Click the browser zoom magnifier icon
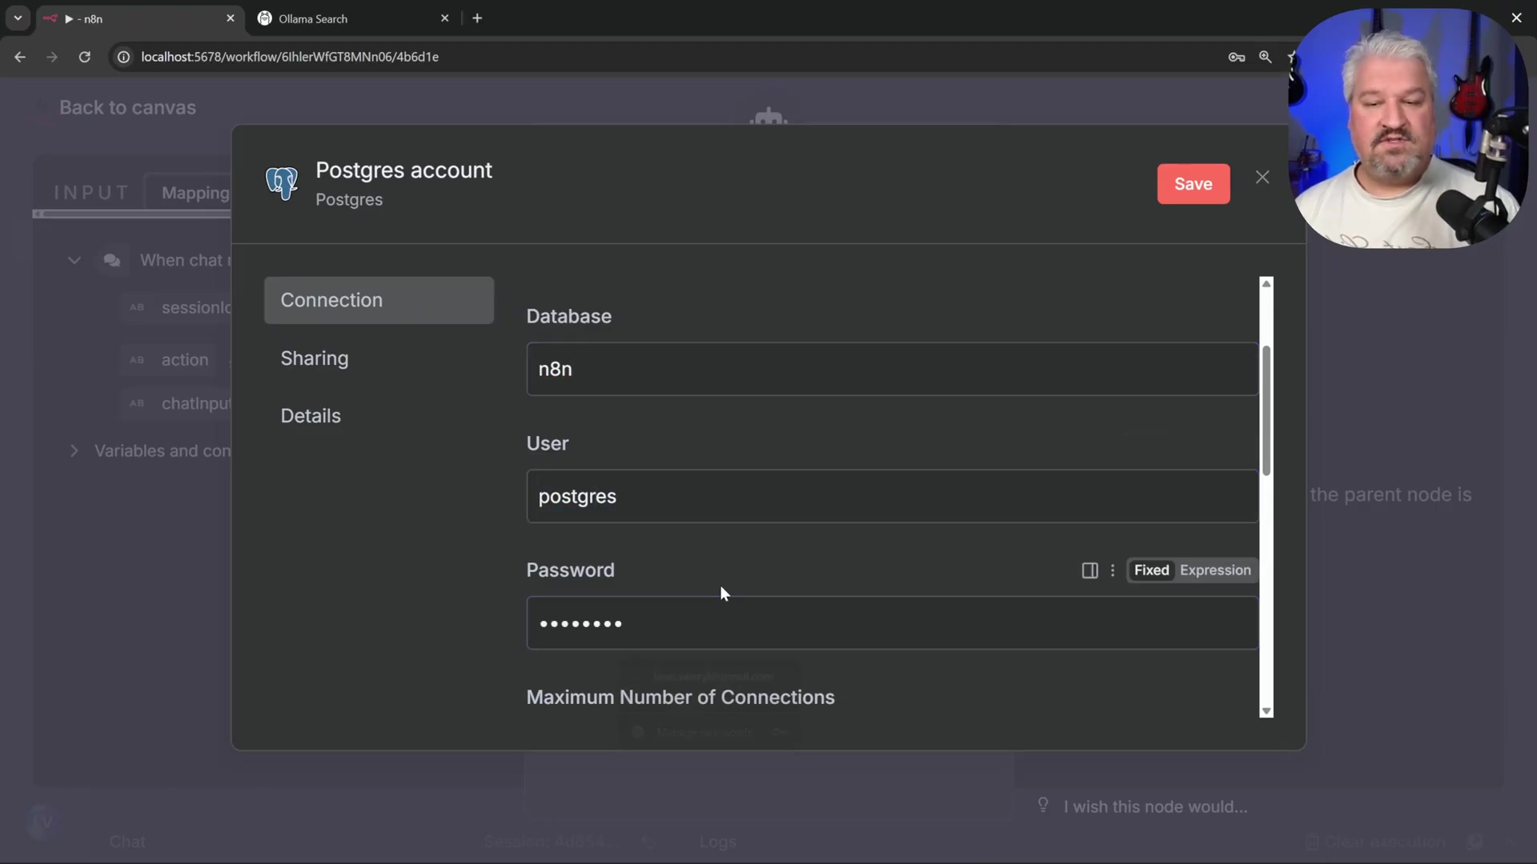 [1265, 57]
